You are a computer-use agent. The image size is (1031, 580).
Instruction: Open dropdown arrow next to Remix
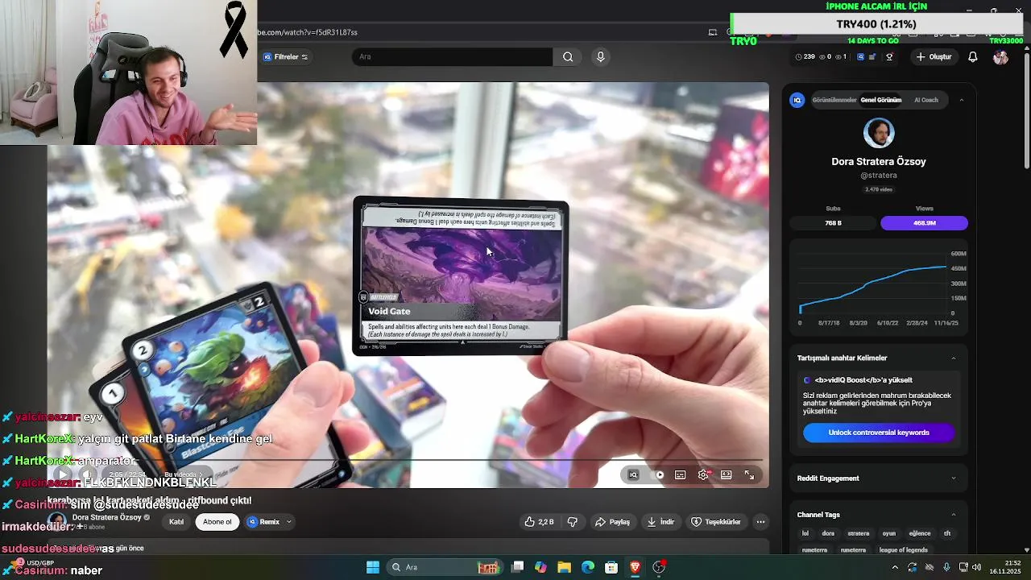(x=288, y=522)
